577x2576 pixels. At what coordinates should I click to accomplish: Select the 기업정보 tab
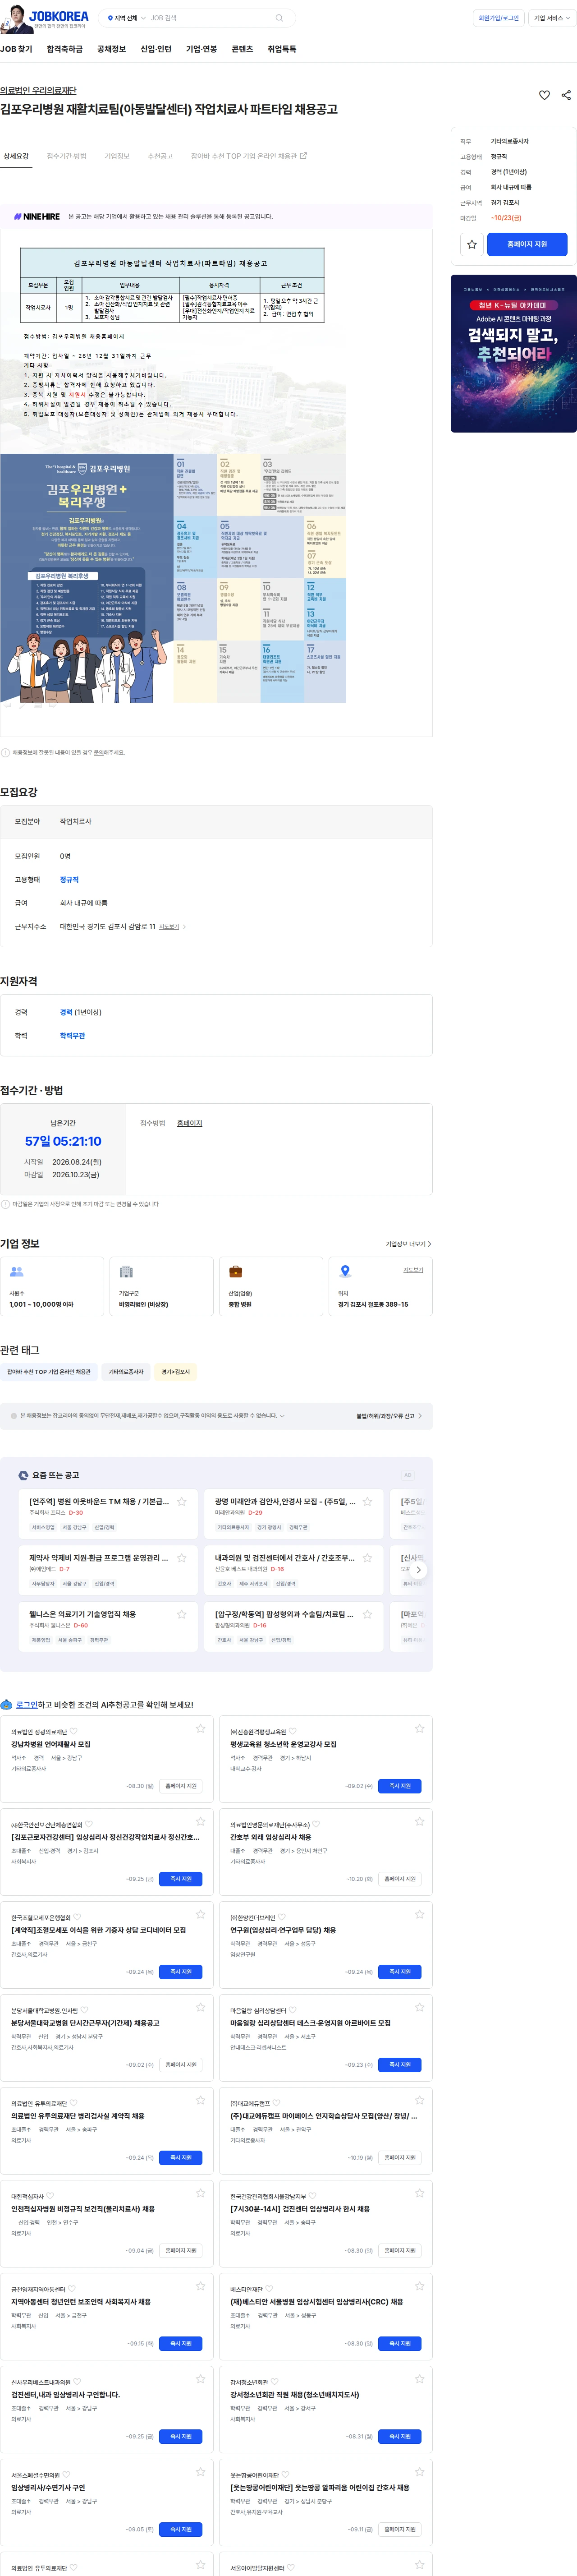[x=117, y=156]
